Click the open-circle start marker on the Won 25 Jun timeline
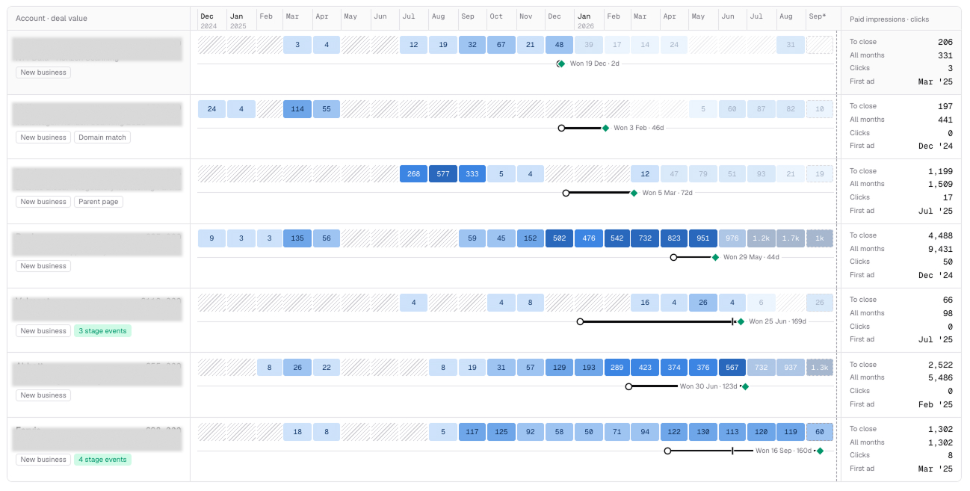Screen dimensions: 970x491 (x=580, y=321)
